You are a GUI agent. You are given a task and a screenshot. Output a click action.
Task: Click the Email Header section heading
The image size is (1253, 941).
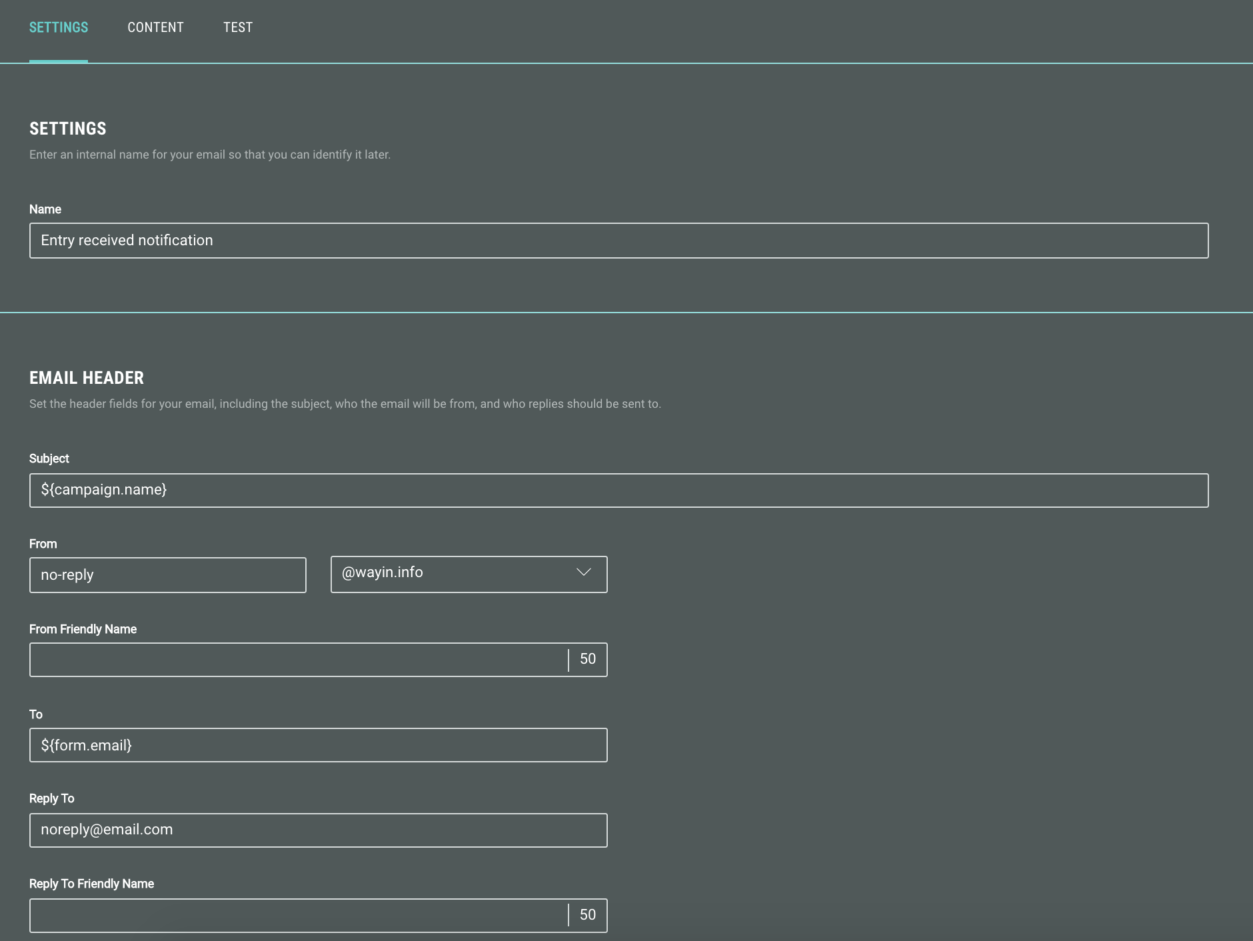87,378
